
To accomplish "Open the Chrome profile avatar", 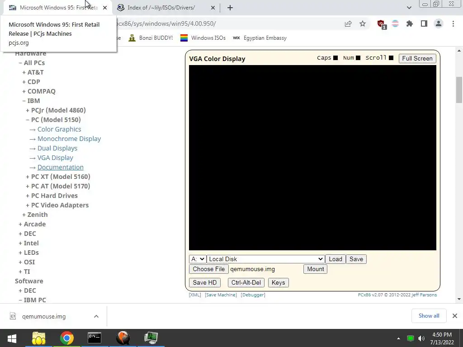I will click(x=439, y=24).
